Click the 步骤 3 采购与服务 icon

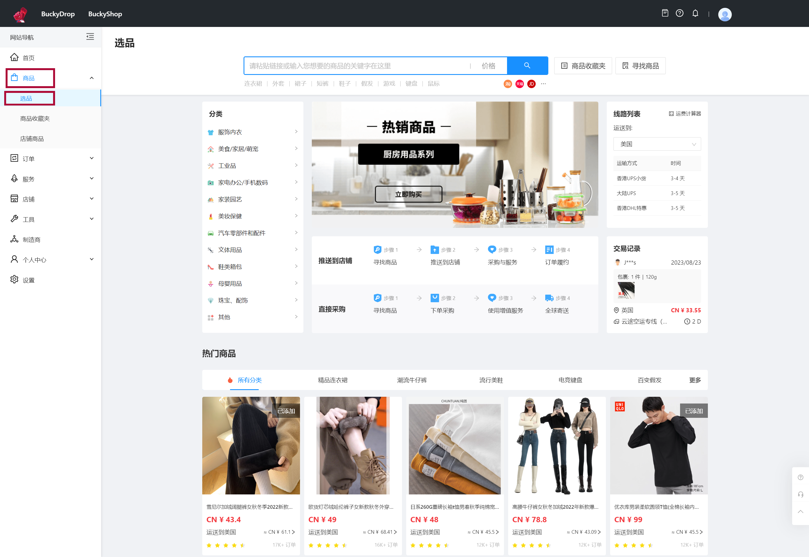[492, 249]
